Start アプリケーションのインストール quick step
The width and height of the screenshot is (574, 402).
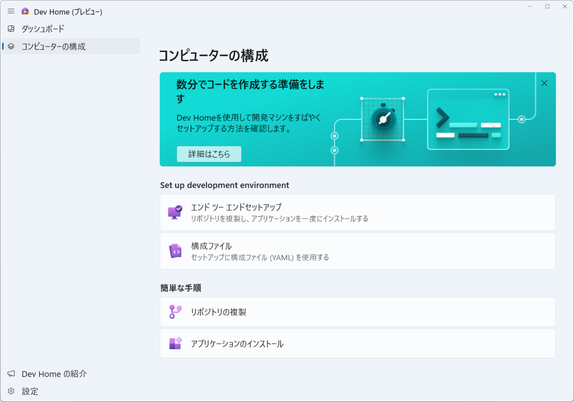click(358, 343)
